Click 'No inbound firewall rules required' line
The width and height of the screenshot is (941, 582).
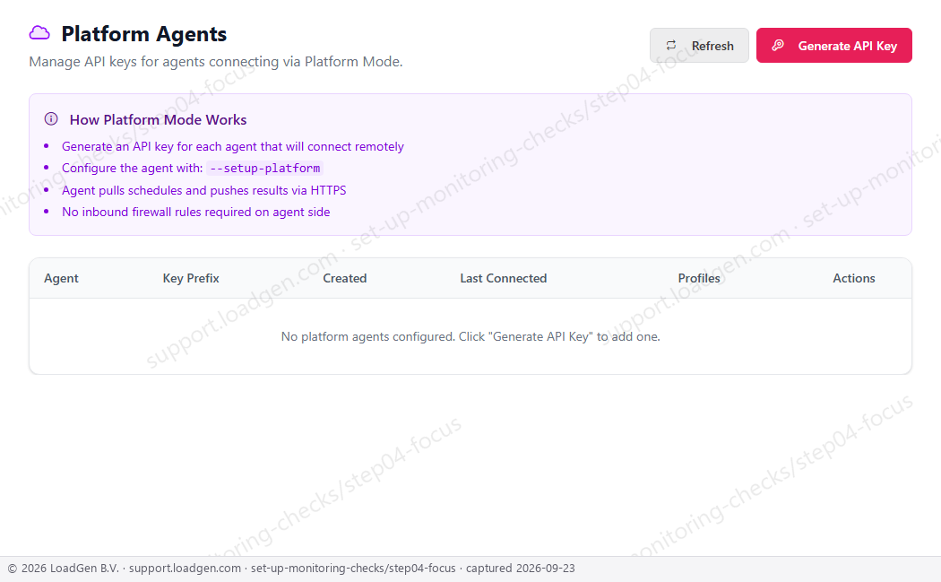195,212
